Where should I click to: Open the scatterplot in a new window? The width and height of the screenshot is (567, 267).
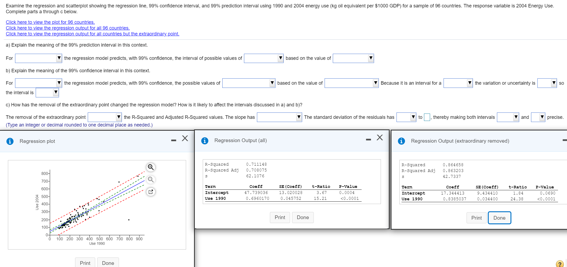tap(151, 192)
